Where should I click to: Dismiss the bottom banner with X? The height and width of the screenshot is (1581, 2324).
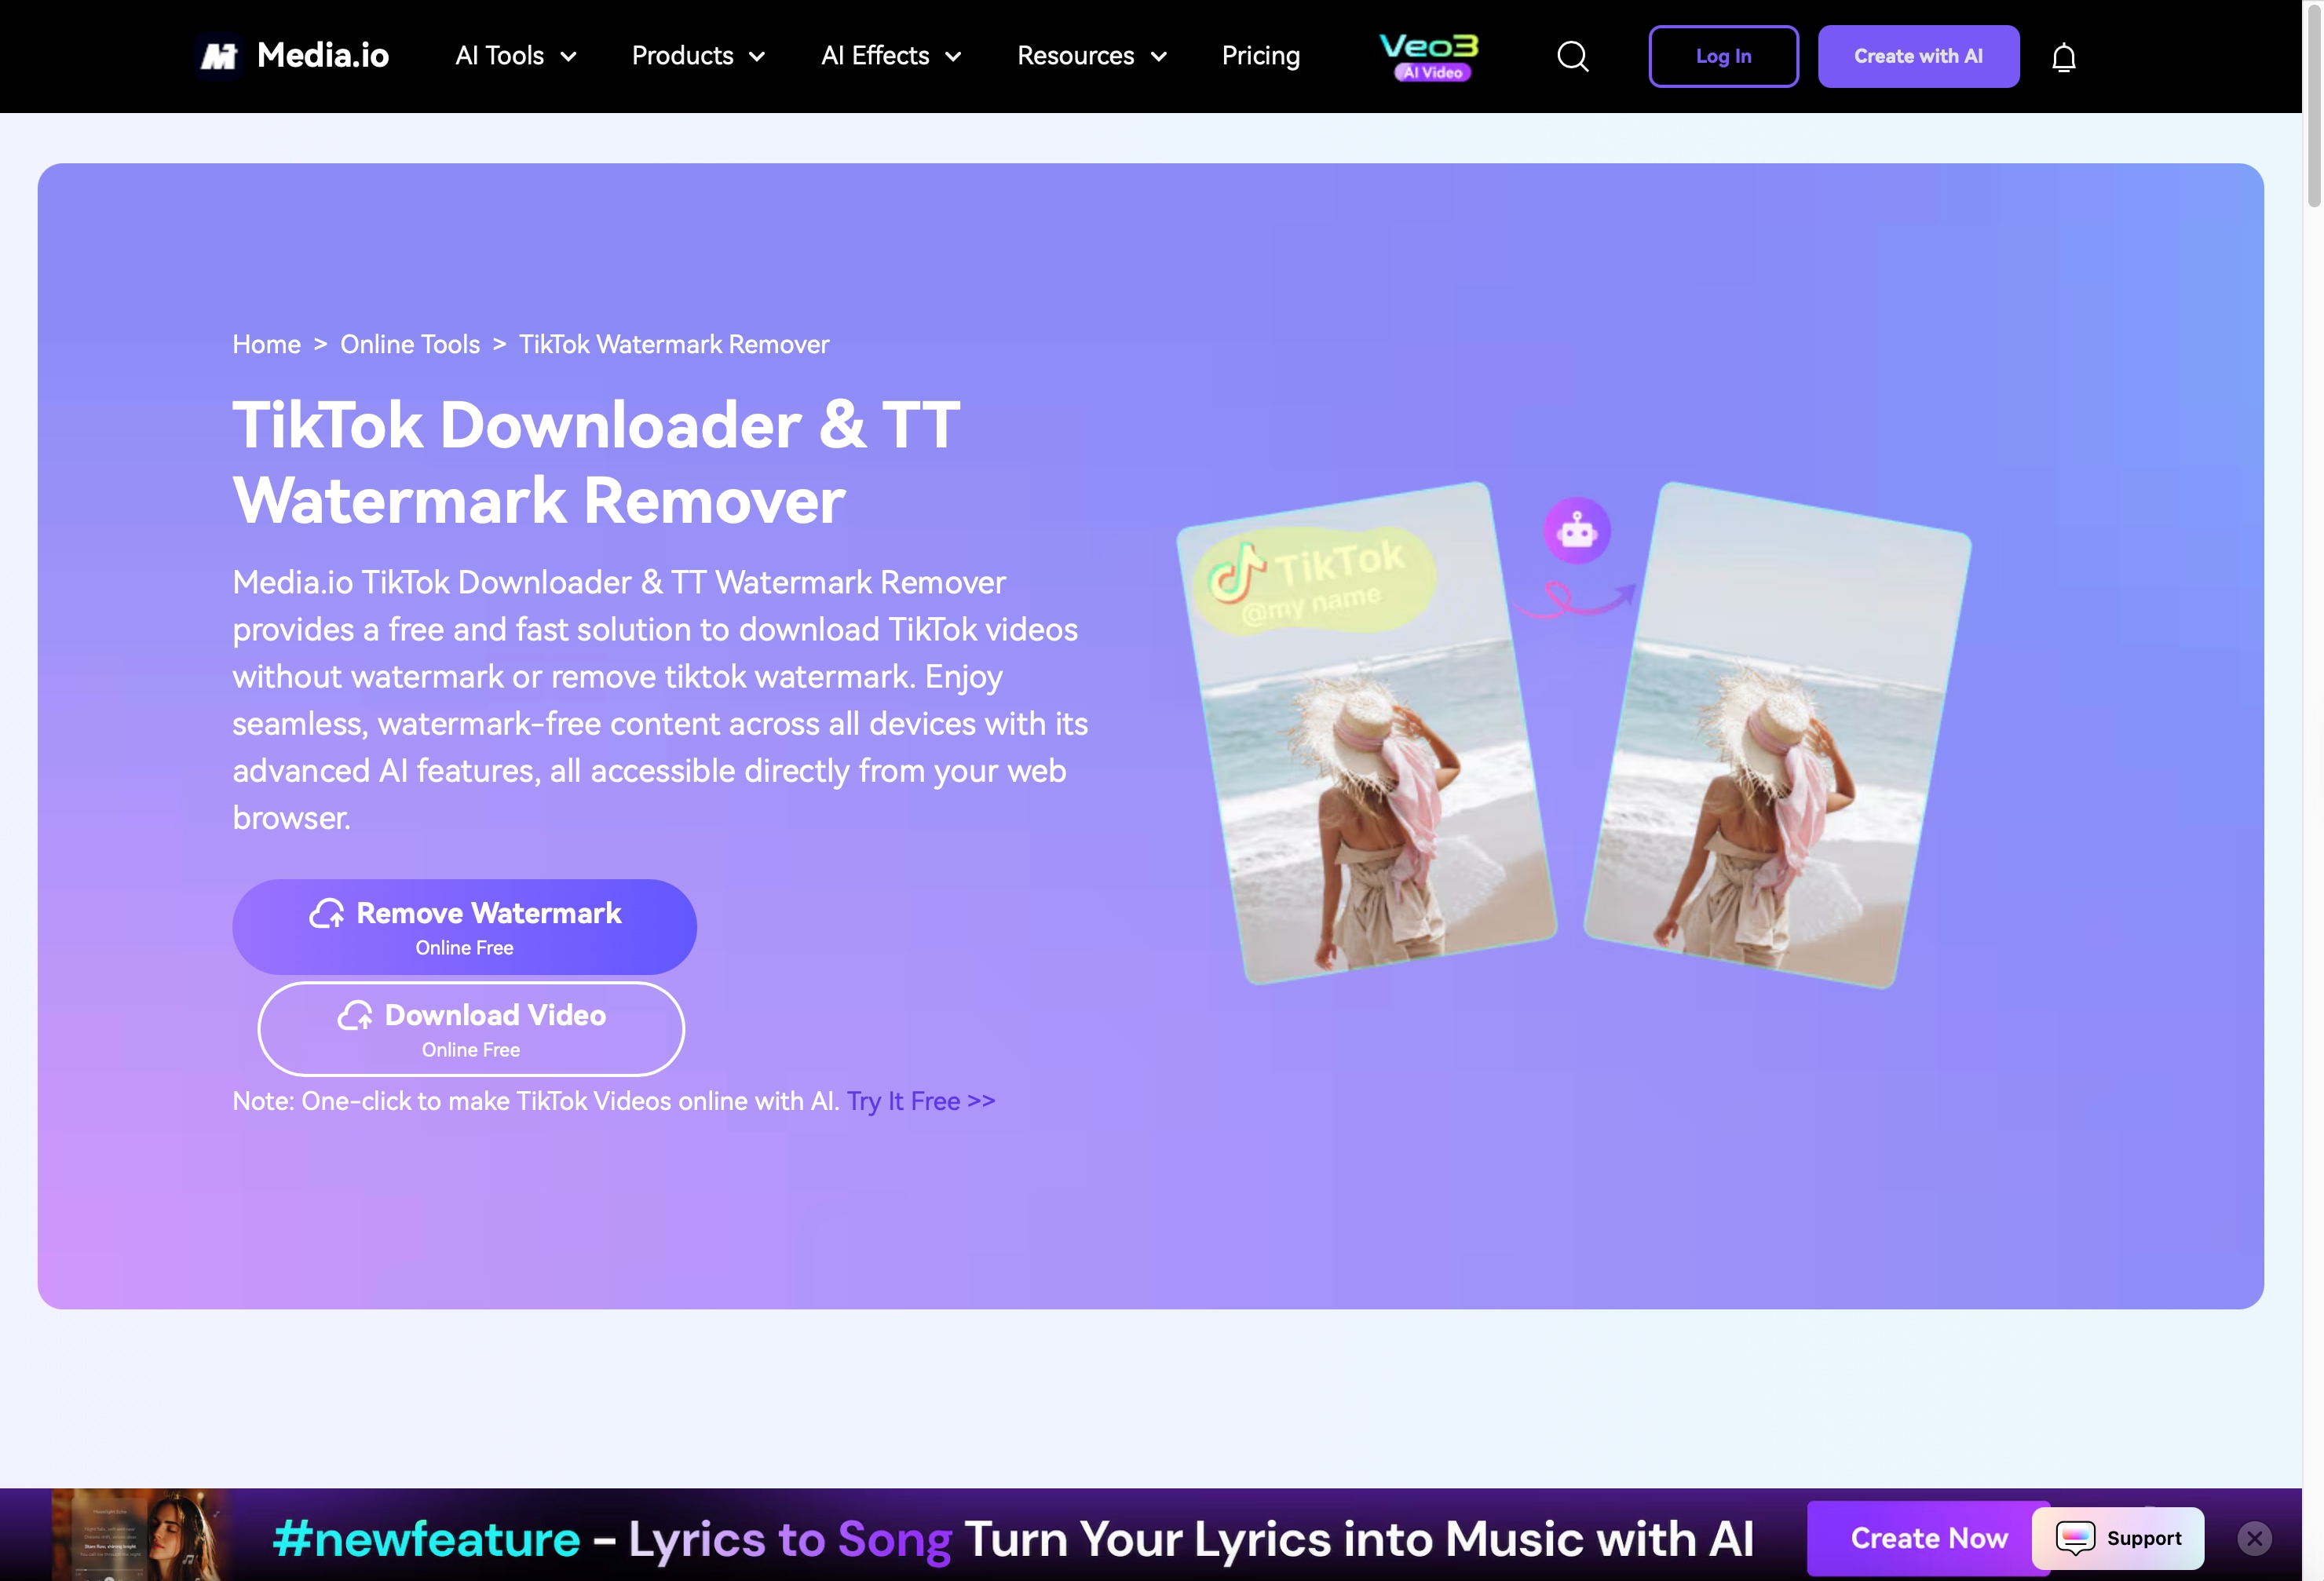coord(2254,1538)
